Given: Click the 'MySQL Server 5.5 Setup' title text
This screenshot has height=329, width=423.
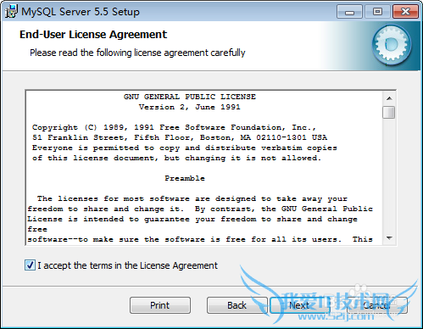Looking at the screenshot, I should click(81, 12).
